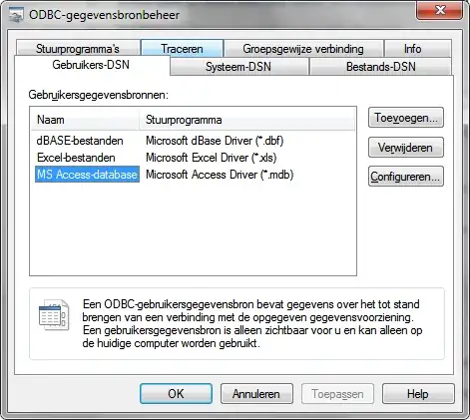Open the Stuurprogramma's tab
This screenshot has height=420, width=470.
(x=78, y=49)
